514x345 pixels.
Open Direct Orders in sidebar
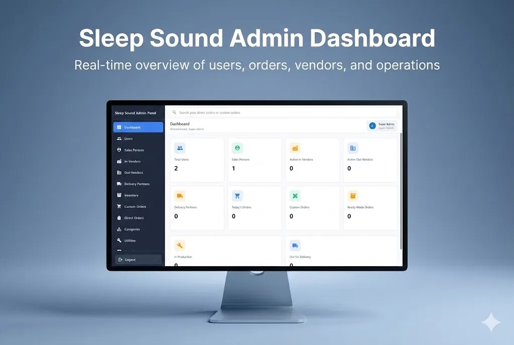[138, 218]
